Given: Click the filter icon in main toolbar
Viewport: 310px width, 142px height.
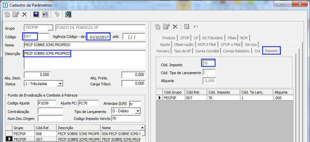Looking at the screenshot, I should coord(57,14).
